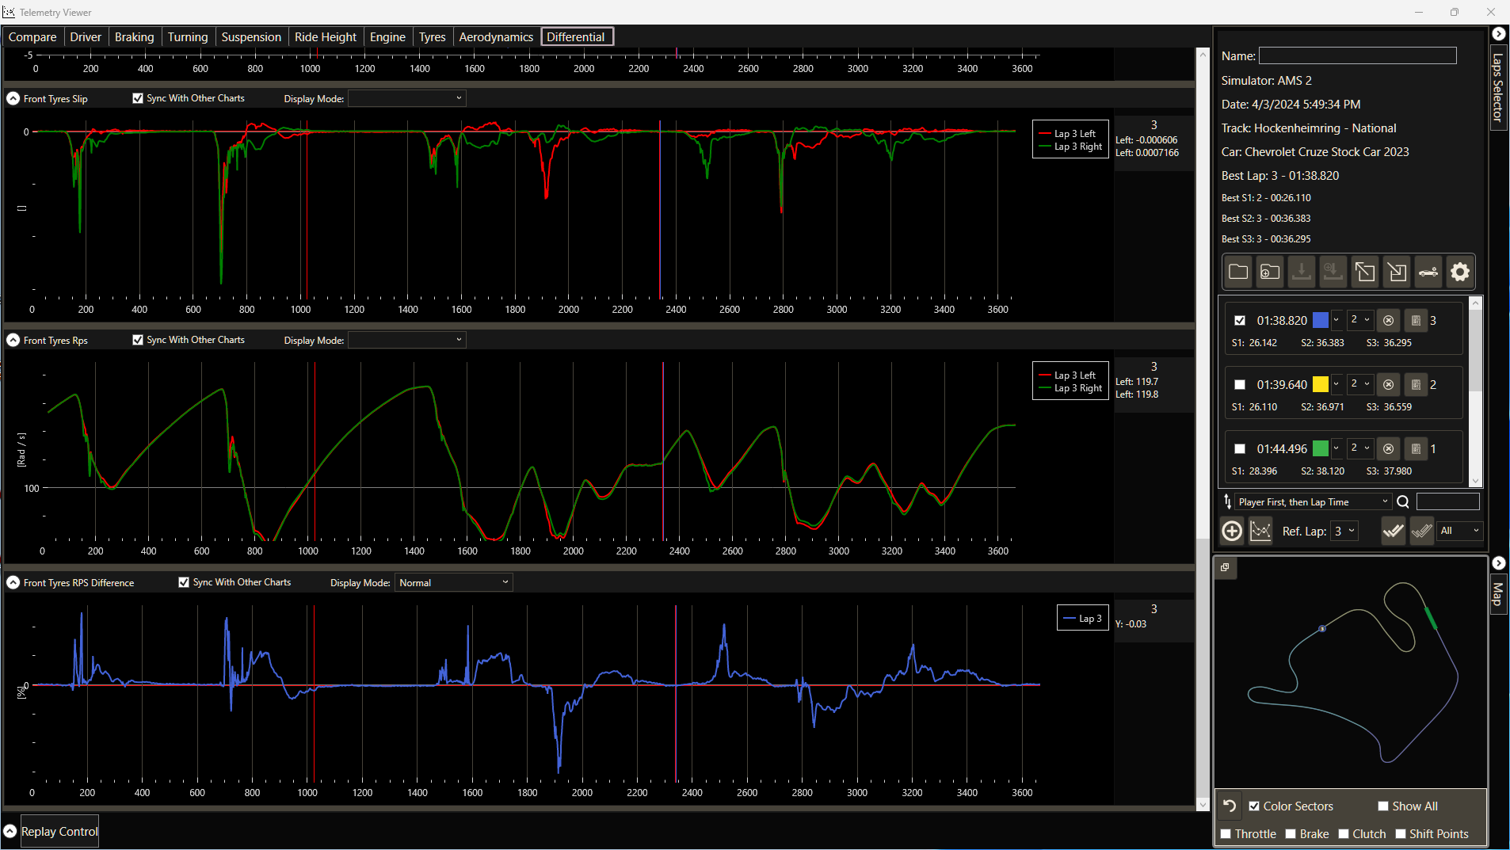The height and width of the screenshot is (850, 1510).
Task: Open notes icon for lap 01:44.496
Action: (1417, 449)
